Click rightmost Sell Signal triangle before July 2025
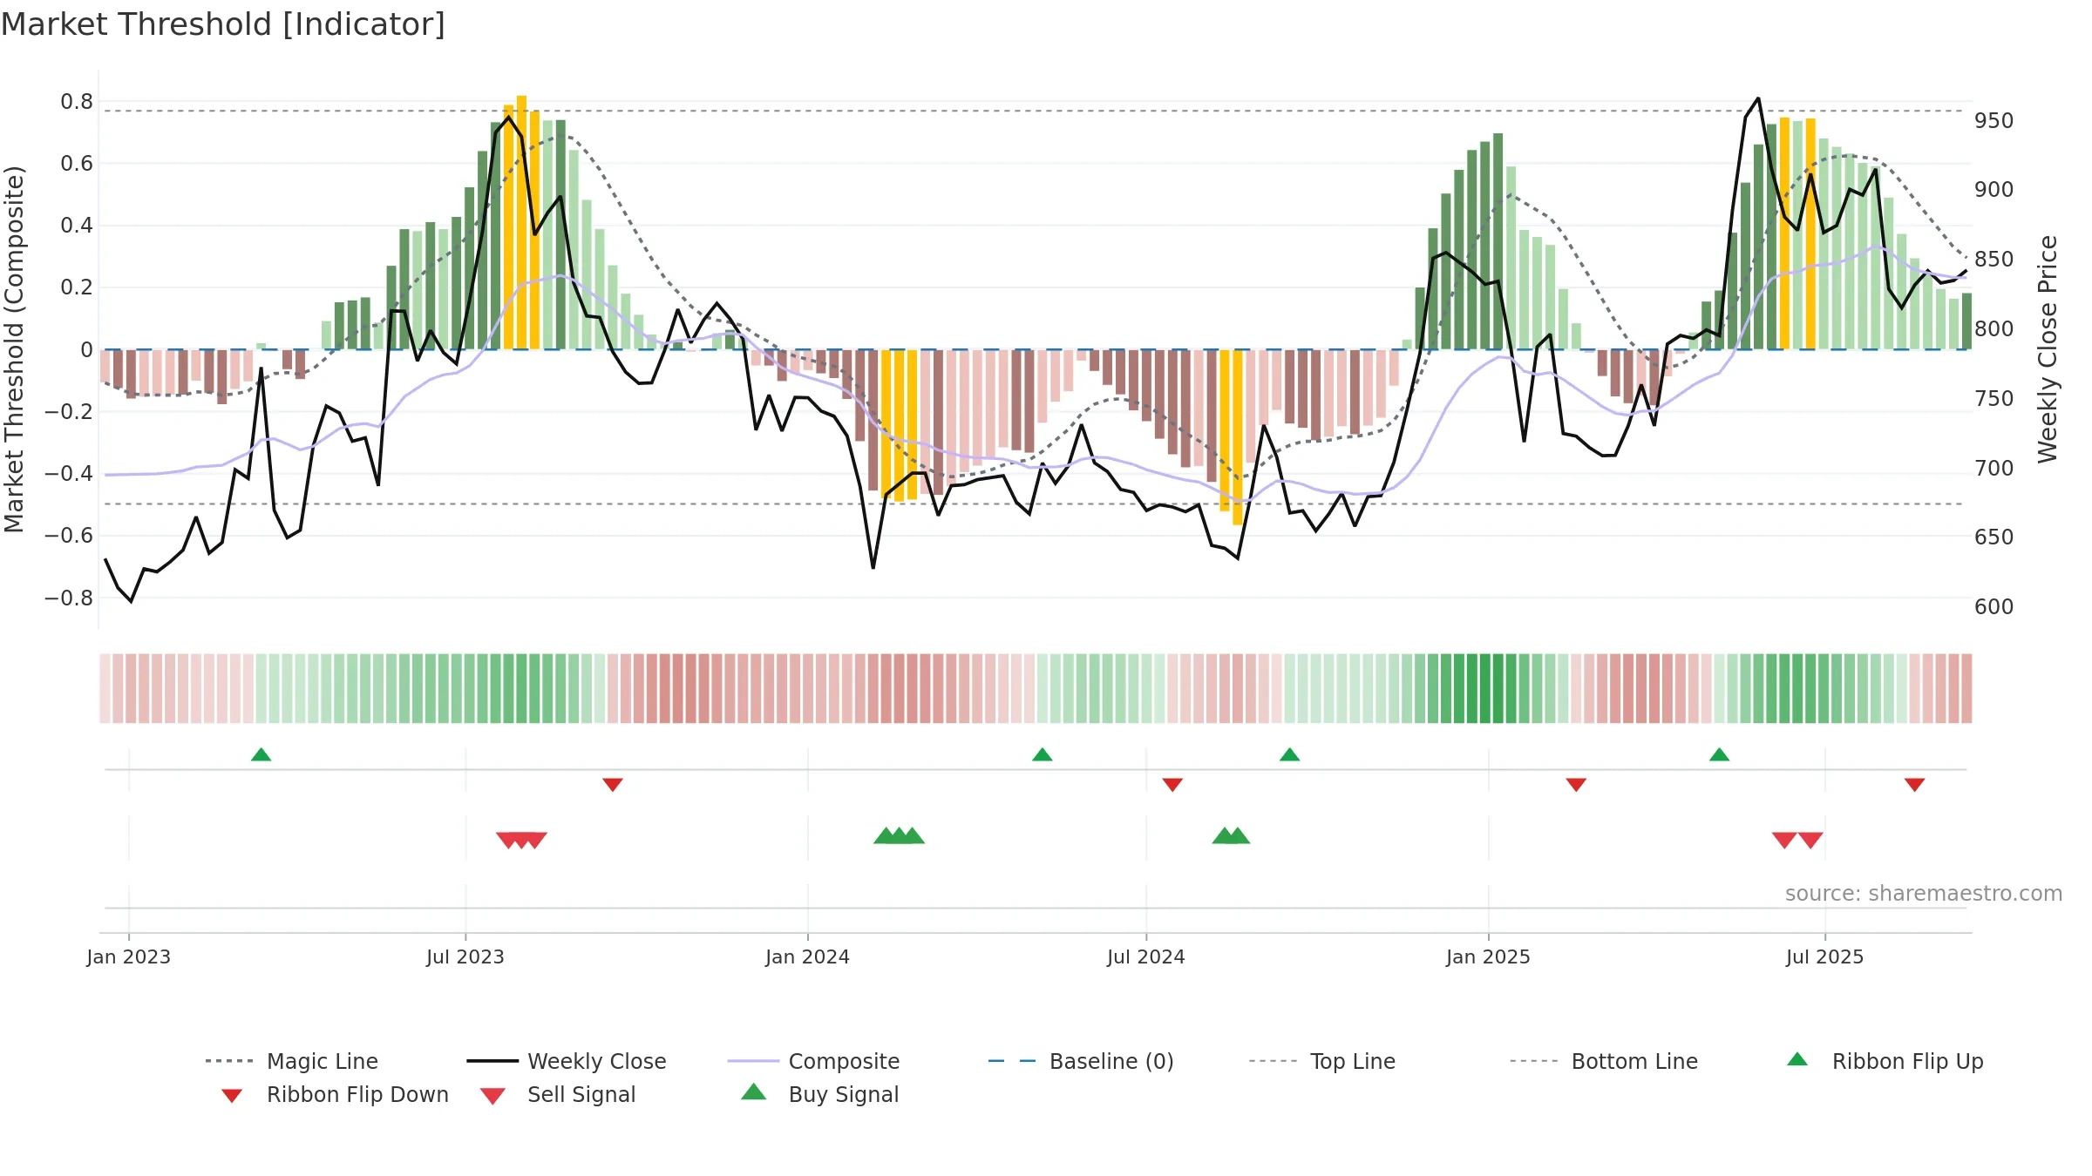This screenshot has width=2092, height=1176. (1810, 840)
